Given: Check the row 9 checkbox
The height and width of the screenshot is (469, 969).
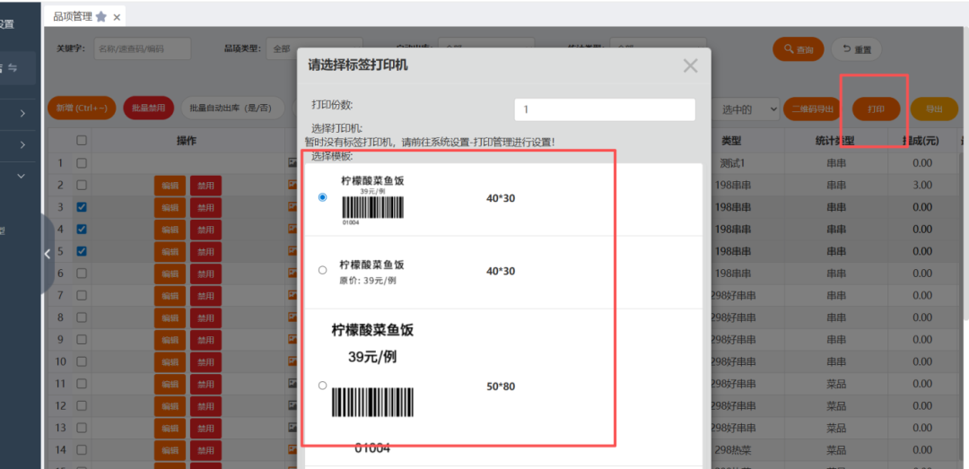Looking at the screenshot, I should pos(82,339).
